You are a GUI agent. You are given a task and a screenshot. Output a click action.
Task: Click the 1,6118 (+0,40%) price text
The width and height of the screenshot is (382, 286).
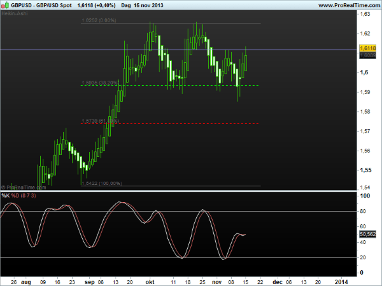97,5
